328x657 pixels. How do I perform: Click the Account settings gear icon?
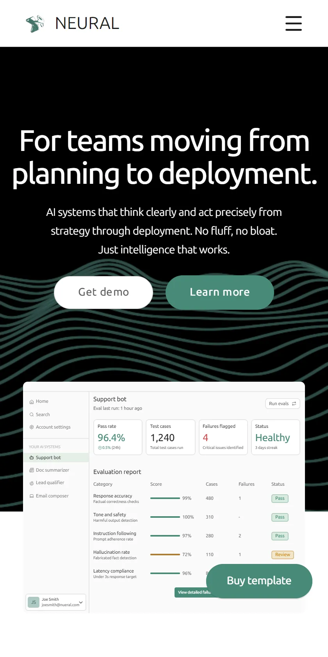coord(32,427)
